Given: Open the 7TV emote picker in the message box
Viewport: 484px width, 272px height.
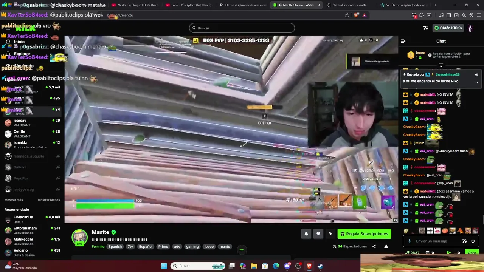Looking at the screenshot, I should point(465,241).
